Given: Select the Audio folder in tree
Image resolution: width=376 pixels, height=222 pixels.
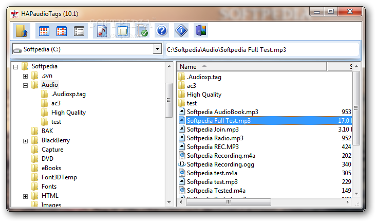Looking at the screenshot, I should coord(50,85).
